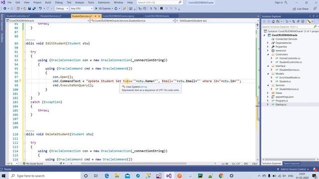Select ErrorViewModel.cs in Solution Explorer
The height and width of the screenshot is (179, 319).
click(290, 78)
